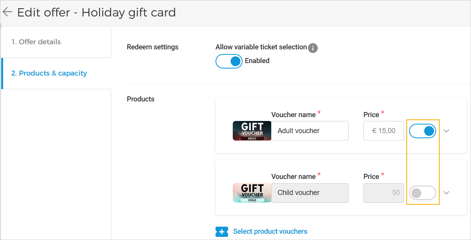
Task: Click the blue ticket plus icon
Action: tap(222, 232)
